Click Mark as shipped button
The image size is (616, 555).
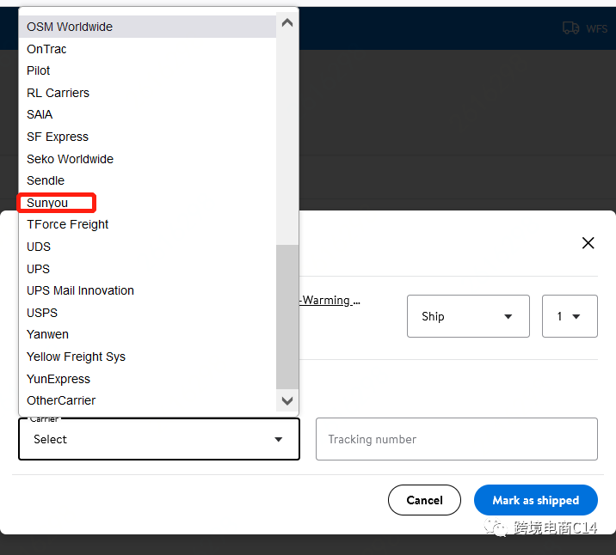(x=536, y=500)
